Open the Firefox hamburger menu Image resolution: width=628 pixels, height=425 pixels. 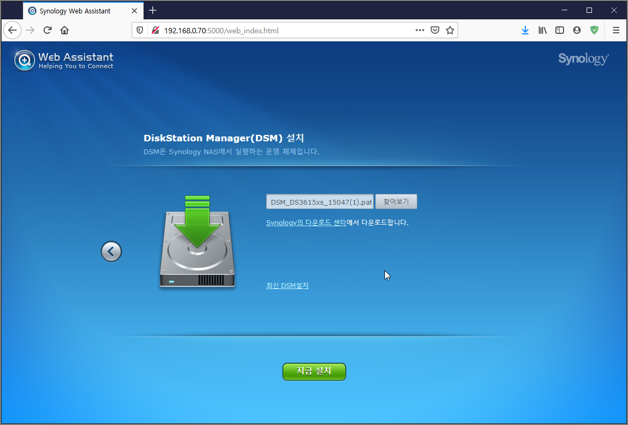616,31
